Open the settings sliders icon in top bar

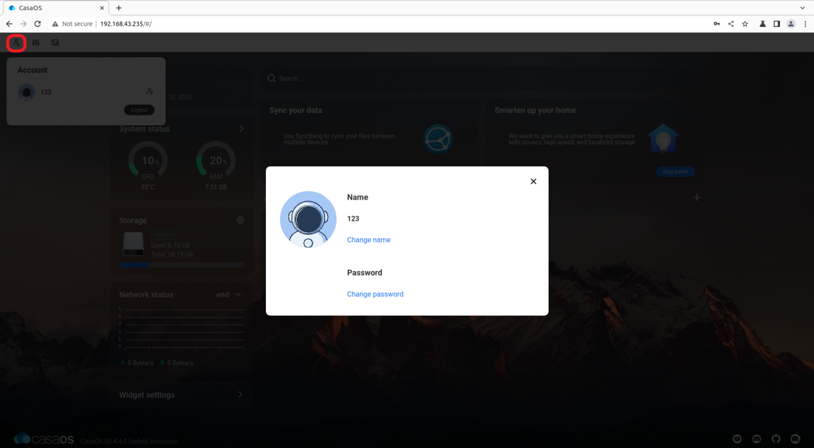[x=35, y=42]
